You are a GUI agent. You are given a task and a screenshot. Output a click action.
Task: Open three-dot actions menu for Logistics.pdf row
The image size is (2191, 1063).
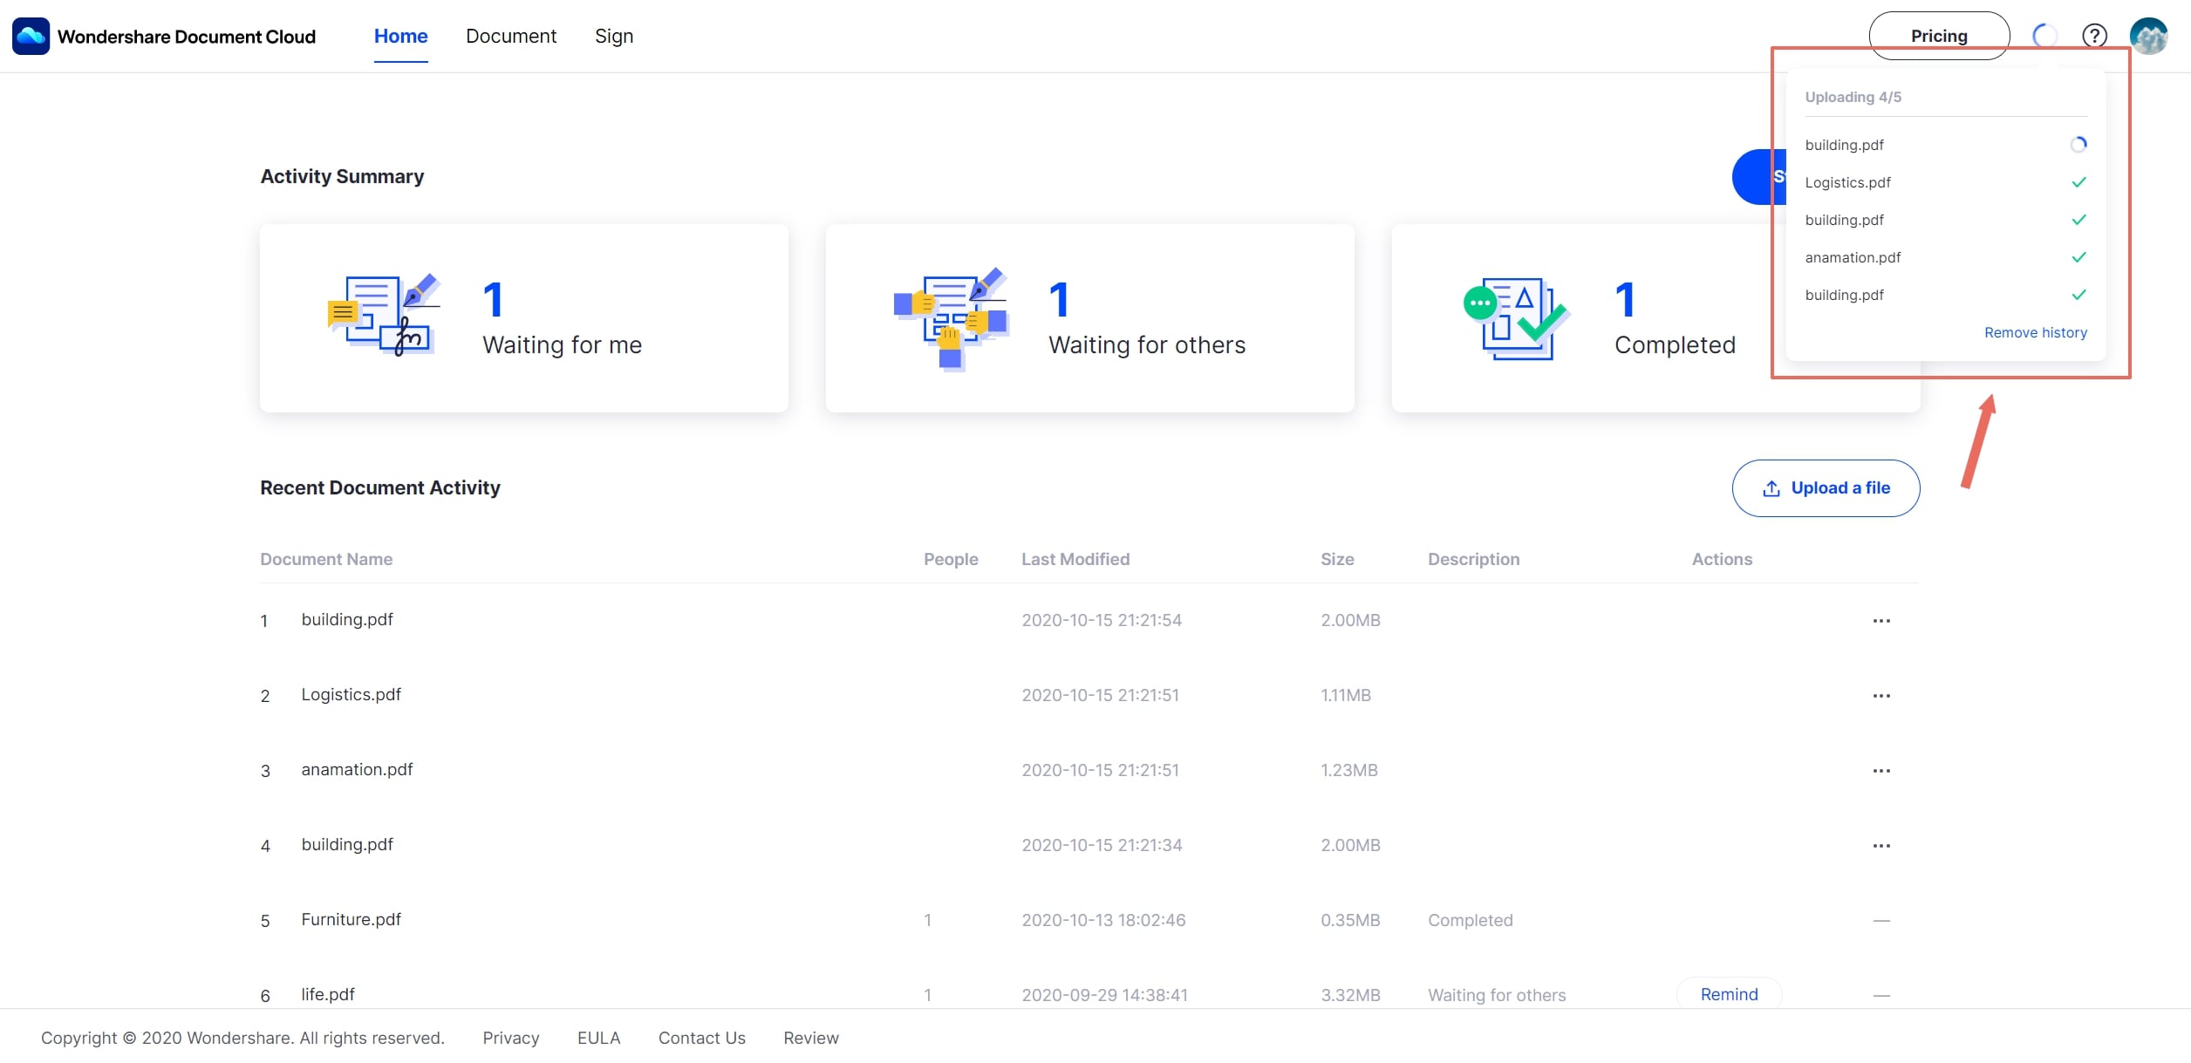1881,696
